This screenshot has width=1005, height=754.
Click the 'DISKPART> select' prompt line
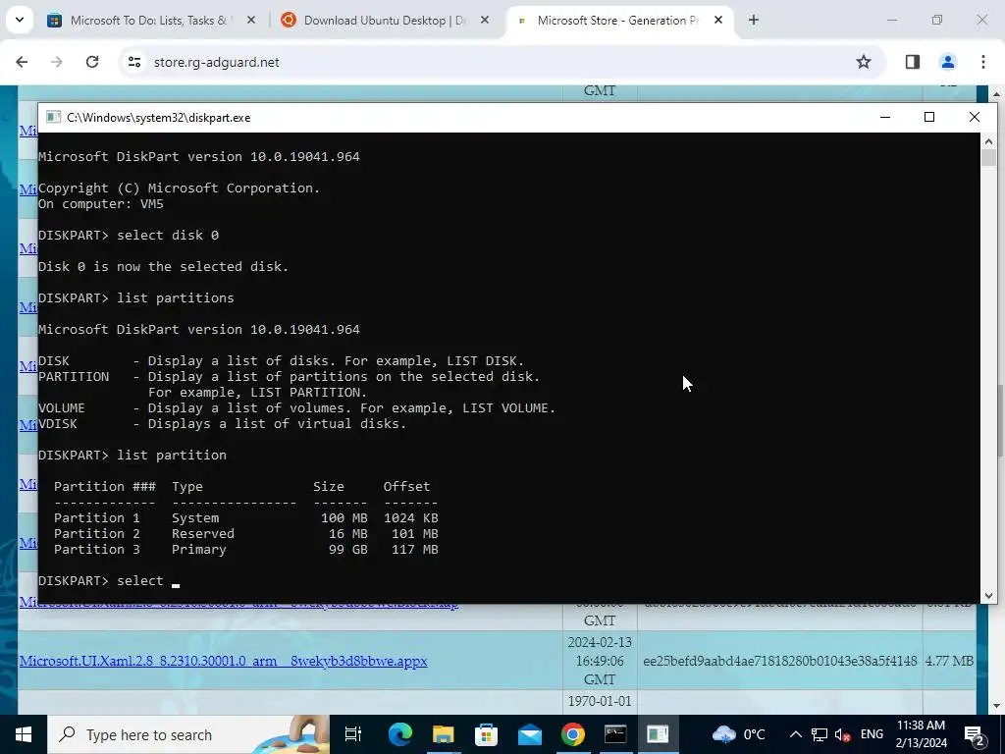coord(109,581)
